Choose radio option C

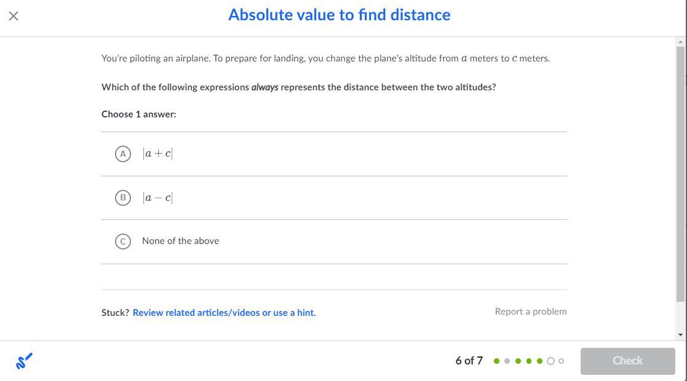point(123,242)
